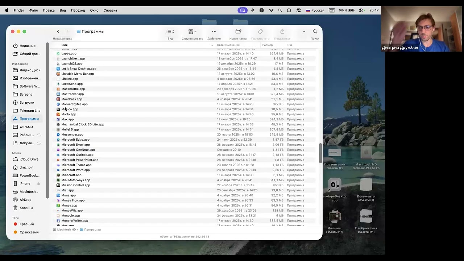Click the Microsoft Edge.app icon
This screenshot has height=261, width=464.
coord(58,140)
